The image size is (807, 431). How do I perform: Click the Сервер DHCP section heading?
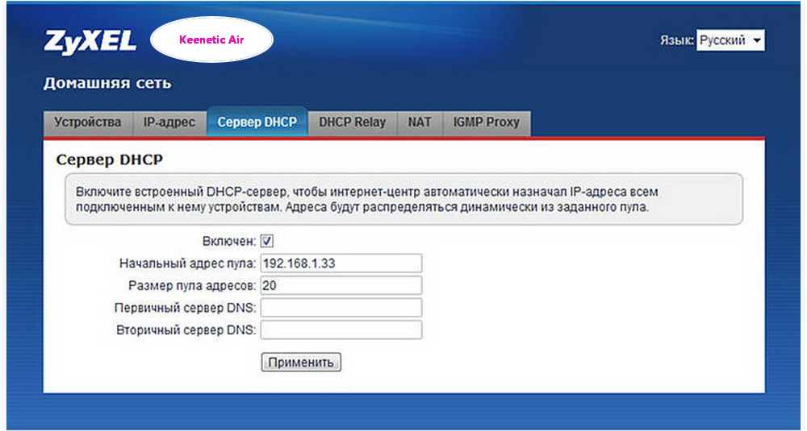(109, 160)
